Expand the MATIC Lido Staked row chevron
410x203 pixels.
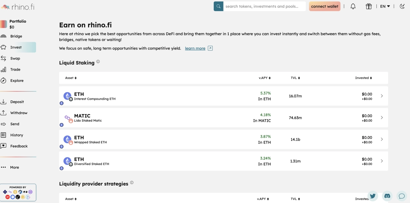pos(382,117)
